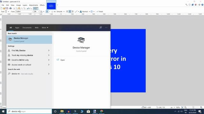Choose Track my missing device setting
The width and height of the screenshot is (204, 114).
[29, 55]
